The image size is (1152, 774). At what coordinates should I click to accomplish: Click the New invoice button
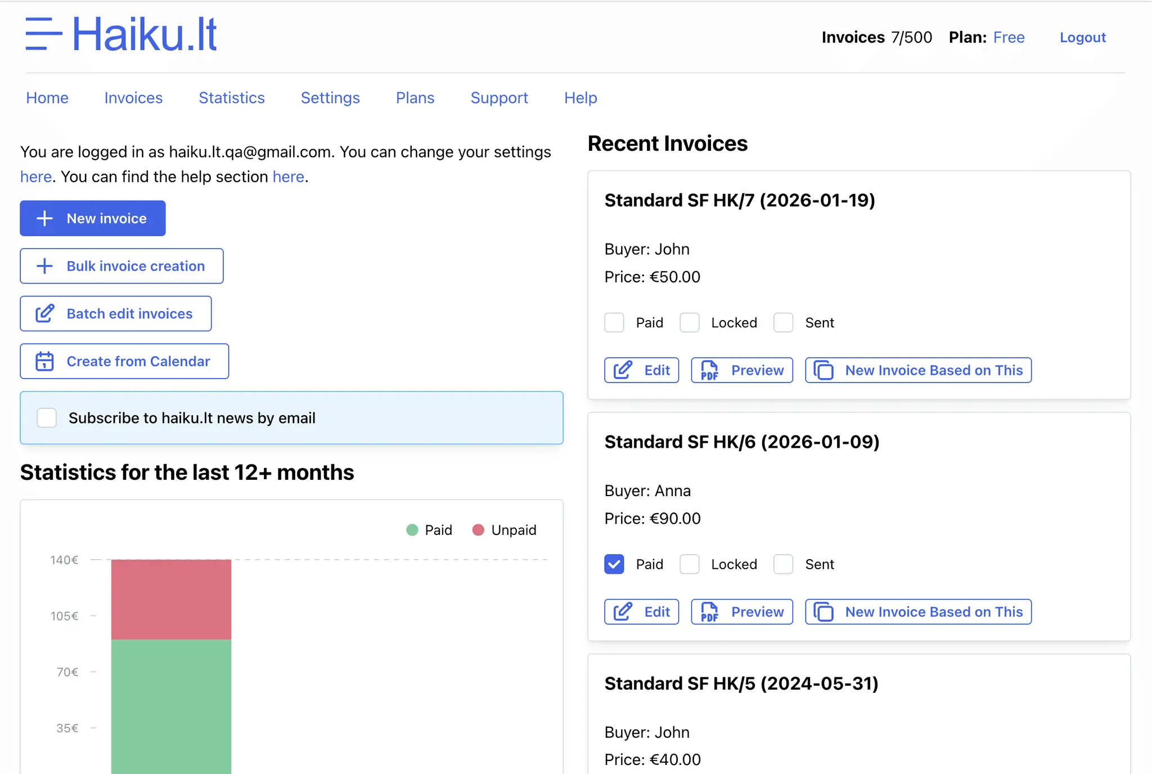(x=93, y=218)
